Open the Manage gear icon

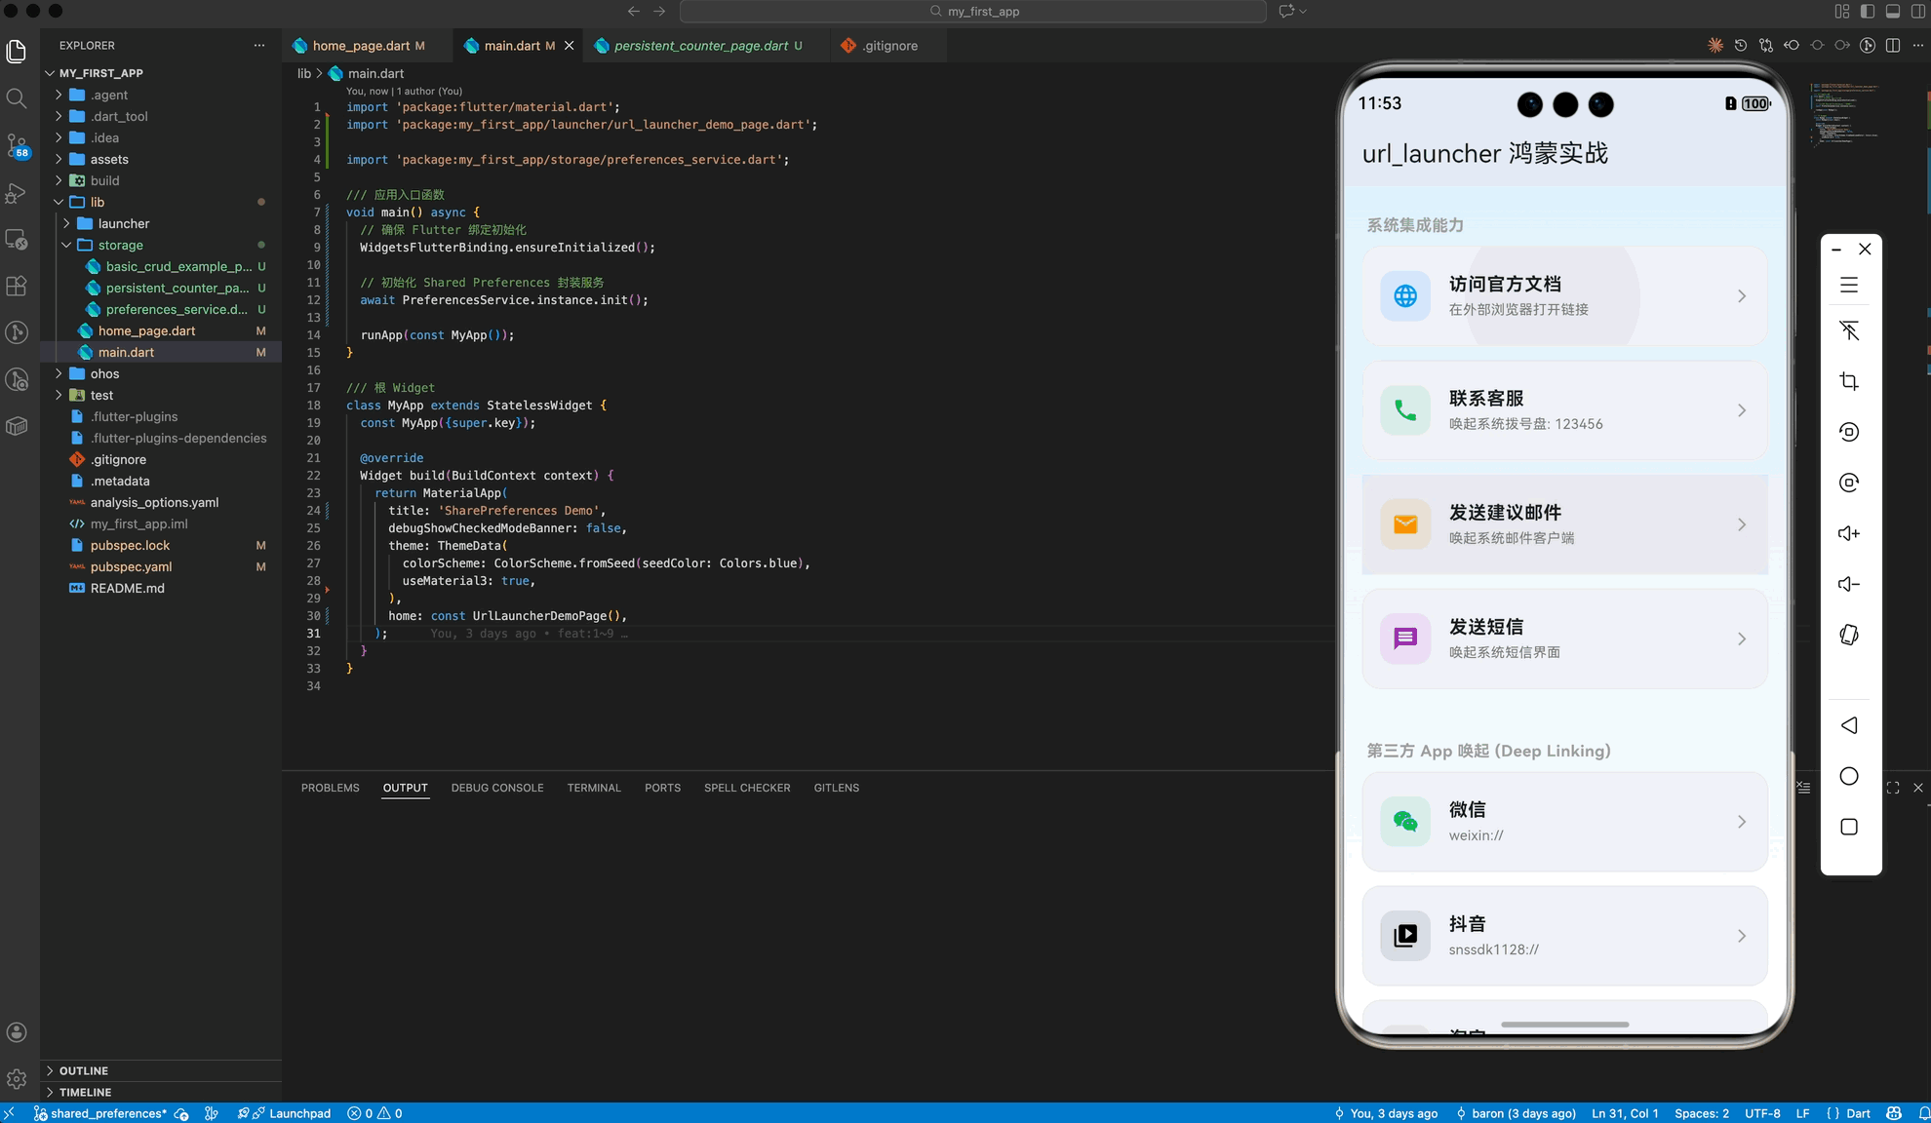point(17,1079)
